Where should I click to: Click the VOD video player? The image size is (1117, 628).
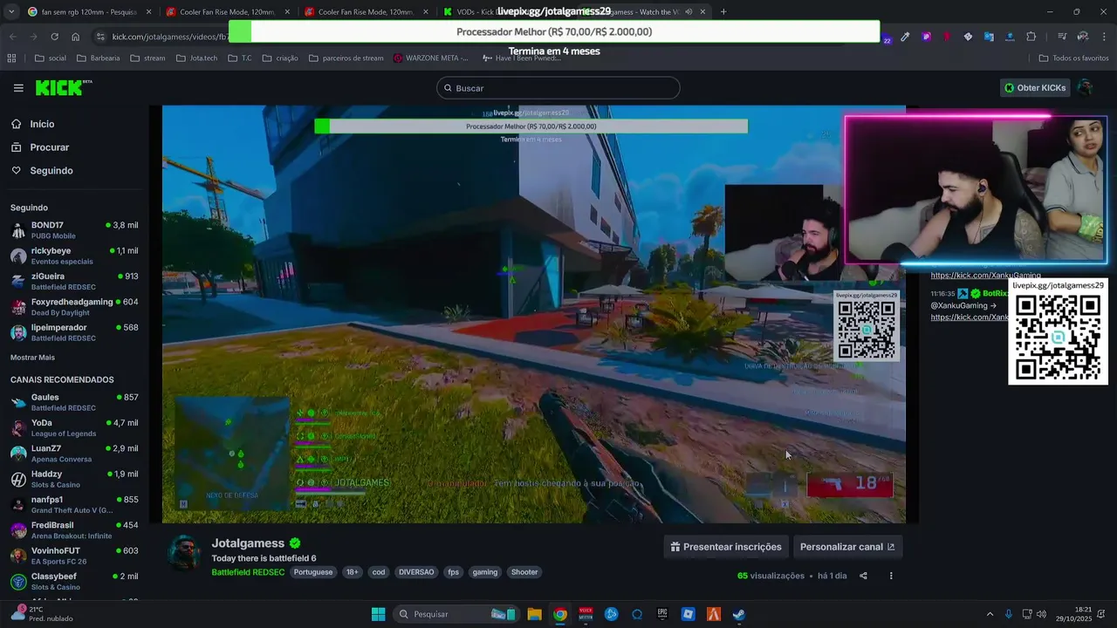point(533,314)
